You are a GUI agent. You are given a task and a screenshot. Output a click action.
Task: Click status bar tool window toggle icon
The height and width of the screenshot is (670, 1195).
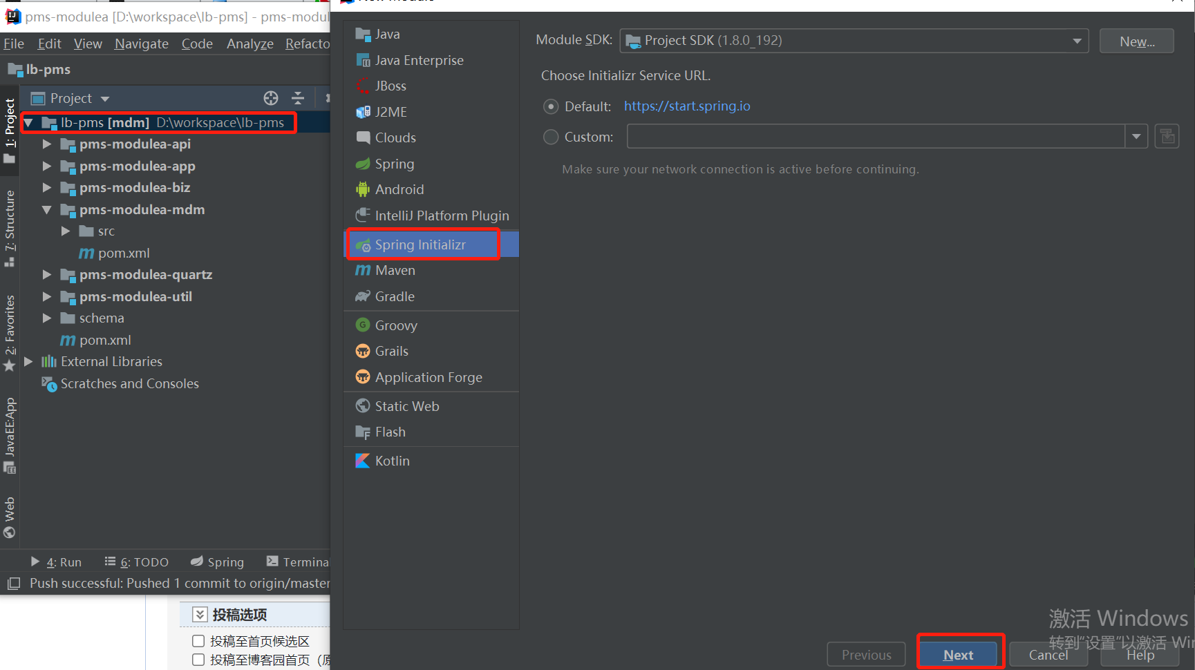(x=13, y=584)
